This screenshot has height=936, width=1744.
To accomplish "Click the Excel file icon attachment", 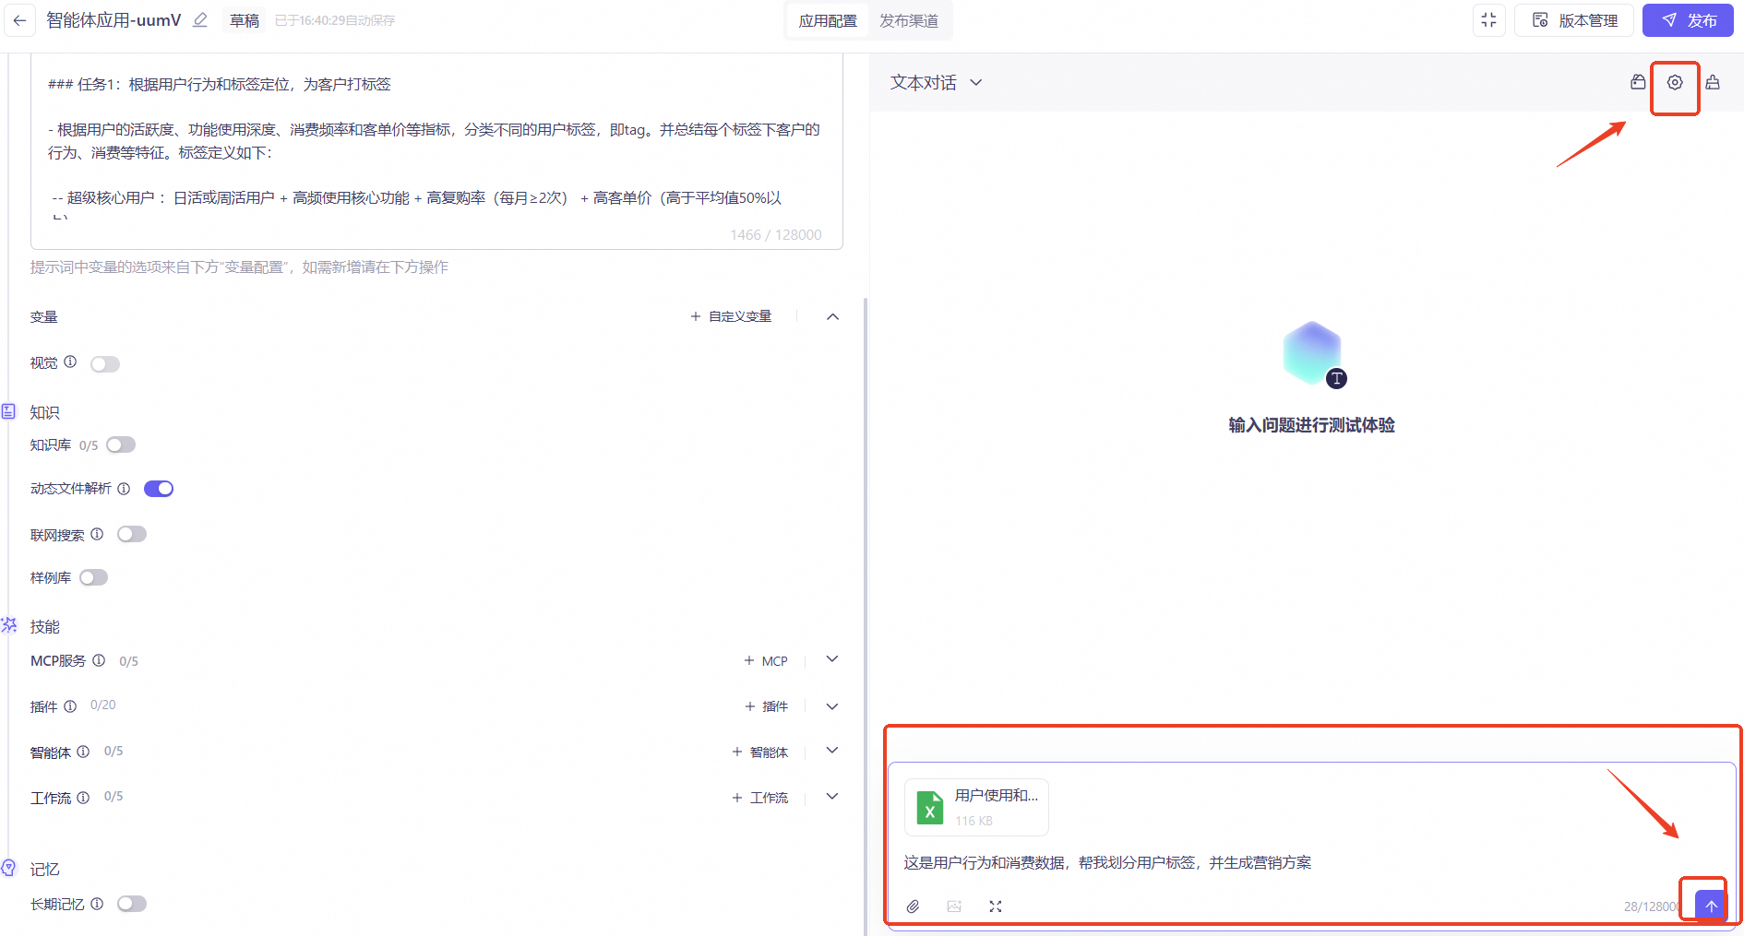I will pyautogui.click(x=929, y=807).
